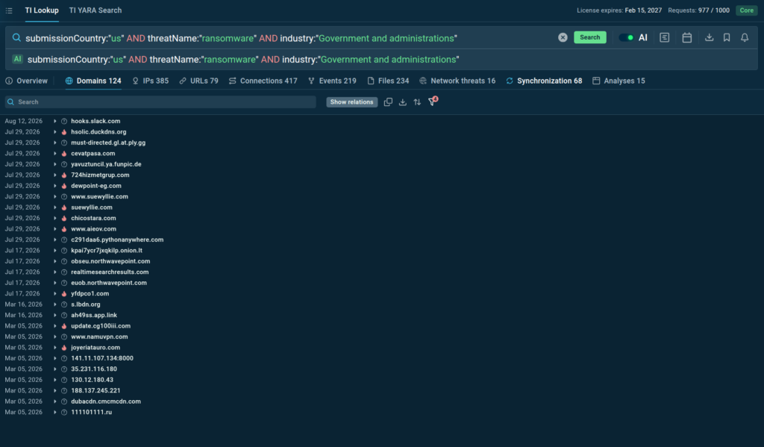Copy the domains list with copy icon
This screenshot has height=447, width=764.
coord(388,102)
